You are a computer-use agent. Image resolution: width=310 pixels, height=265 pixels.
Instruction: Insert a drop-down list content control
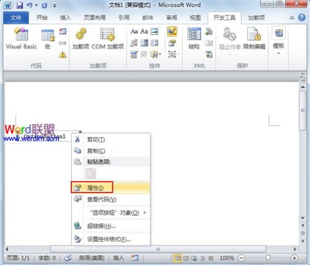154,43
